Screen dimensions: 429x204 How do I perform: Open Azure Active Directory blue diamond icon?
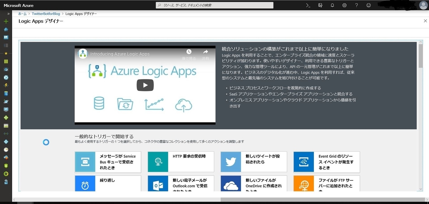click(6, 142)
